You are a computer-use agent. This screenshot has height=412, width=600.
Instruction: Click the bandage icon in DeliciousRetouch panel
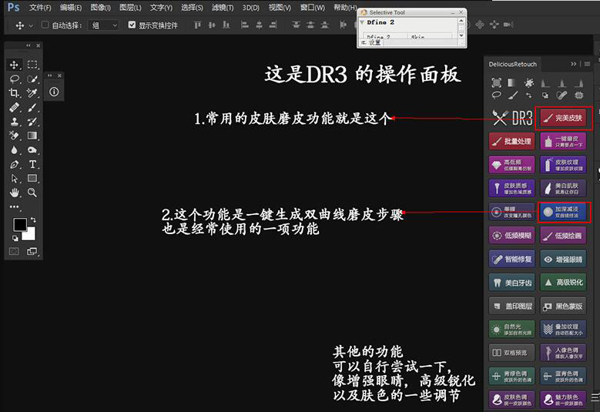(x=561, y=95)
